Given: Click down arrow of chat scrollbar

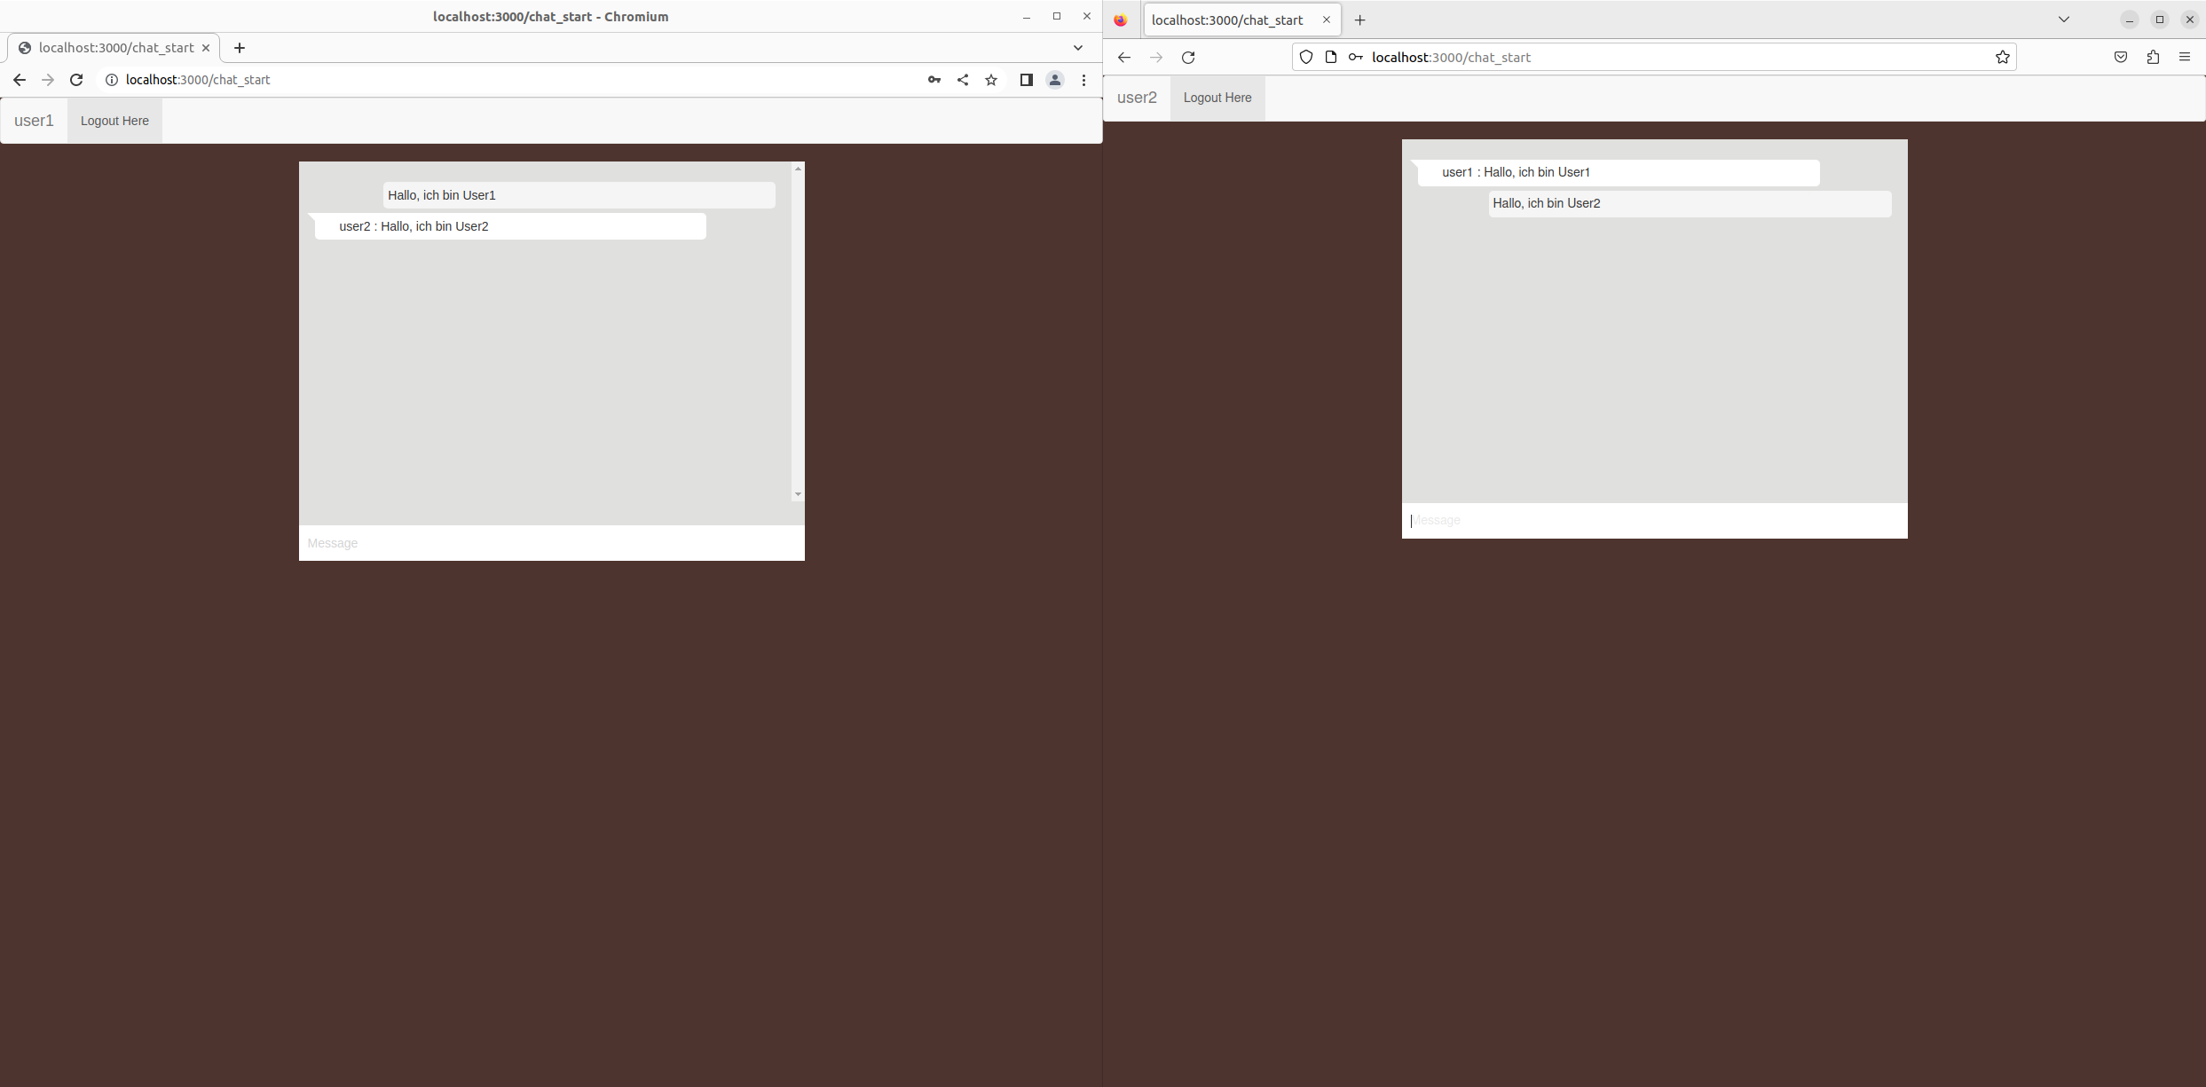Looking at the screenshot, I should pos(798,494).
